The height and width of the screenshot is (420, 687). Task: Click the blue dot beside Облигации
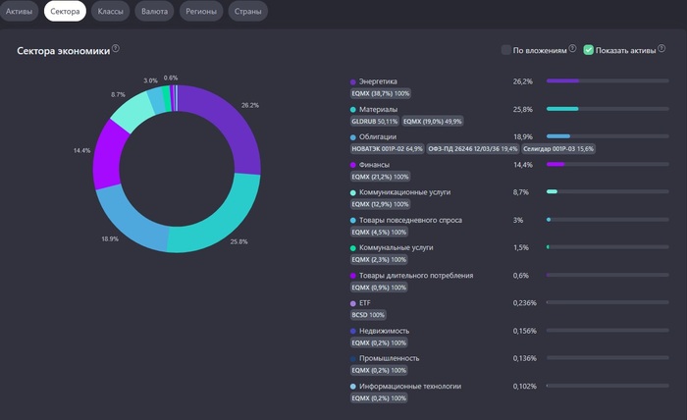(353, 136)
